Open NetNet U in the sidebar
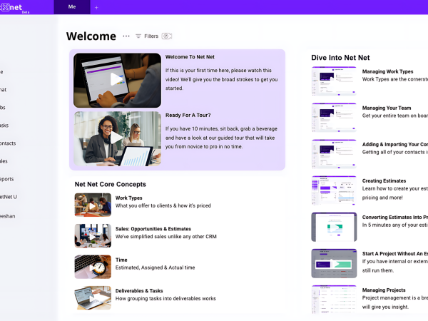Image resolution: width=428 pixels, height=321 pixels. pyautogui.click(x=9, y=197)
